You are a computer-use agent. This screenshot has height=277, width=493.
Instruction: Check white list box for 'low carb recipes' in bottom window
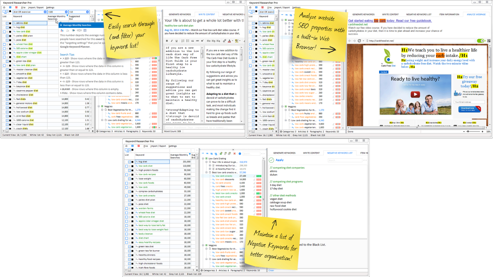[x=127, y=174]
